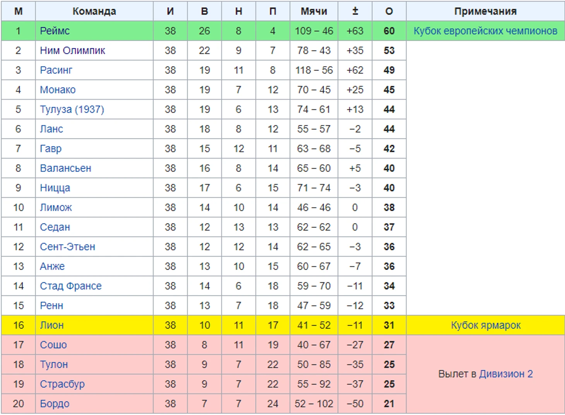Click the Ланс team link
This screenshot has height=415, width=565.
(51, 129)
